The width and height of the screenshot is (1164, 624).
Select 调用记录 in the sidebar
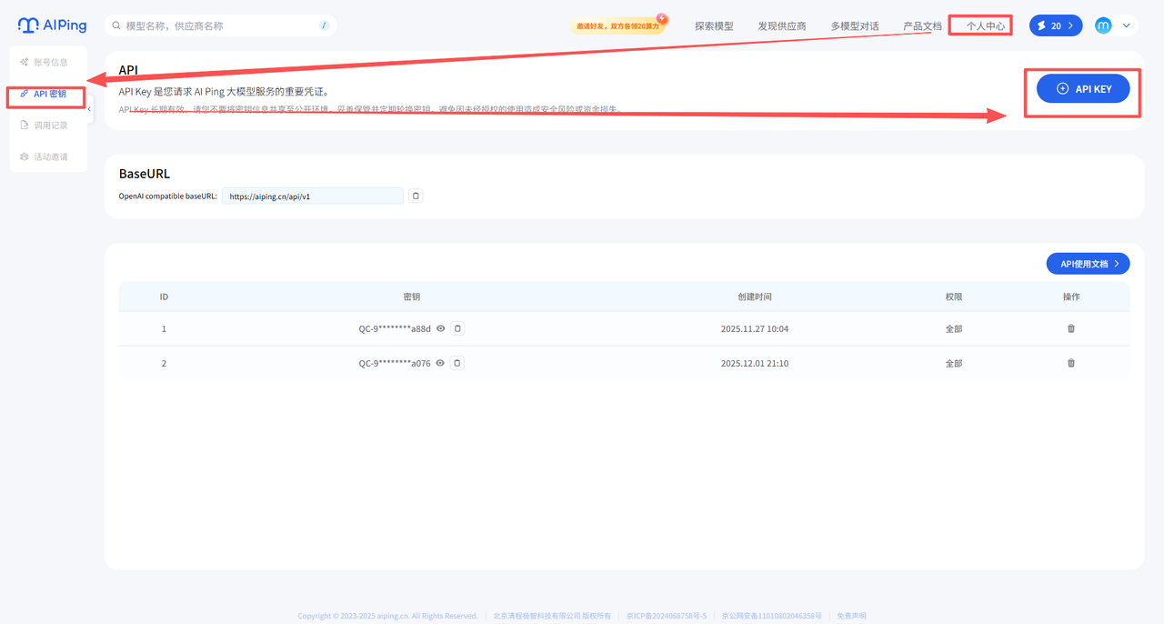(x=45, y=125)
